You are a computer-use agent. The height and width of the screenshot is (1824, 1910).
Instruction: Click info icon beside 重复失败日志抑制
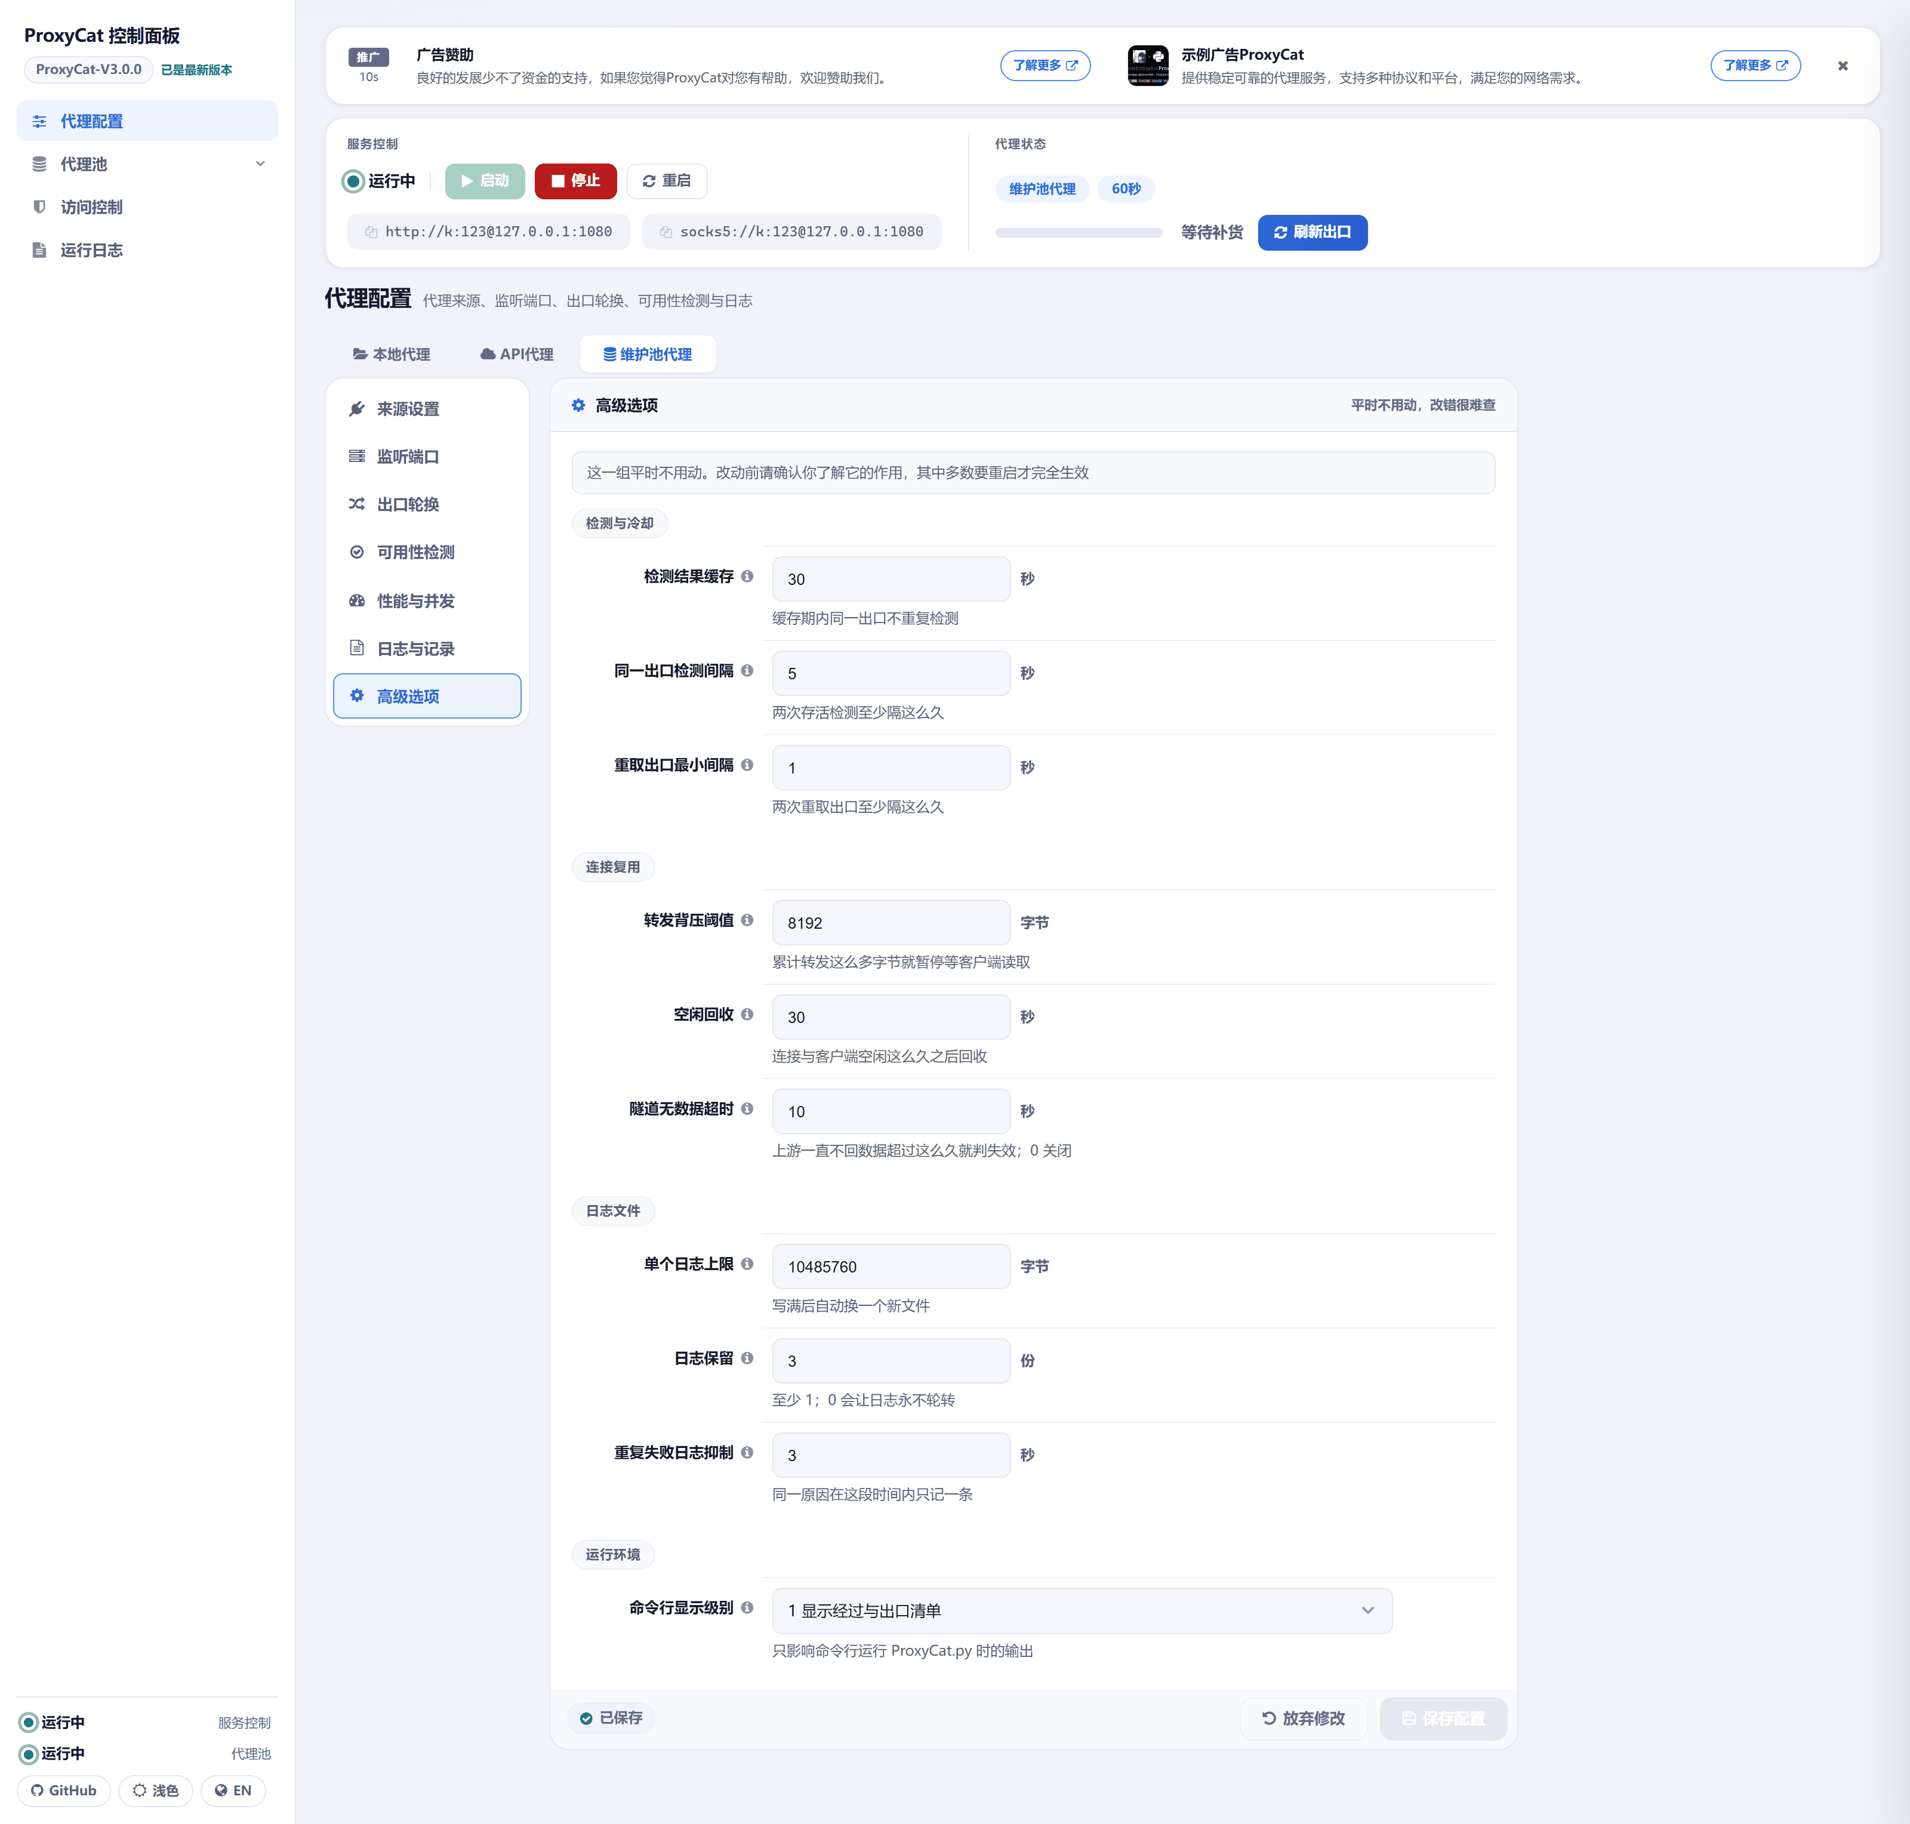pyautogui.click(x=747, y=1453)
